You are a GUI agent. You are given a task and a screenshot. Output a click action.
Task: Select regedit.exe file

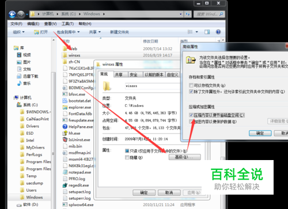(76, 185)
